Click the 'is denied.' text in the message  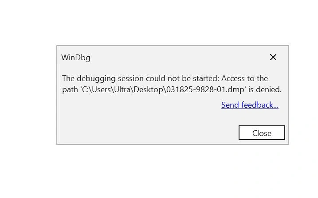click(x=265, y=89)
